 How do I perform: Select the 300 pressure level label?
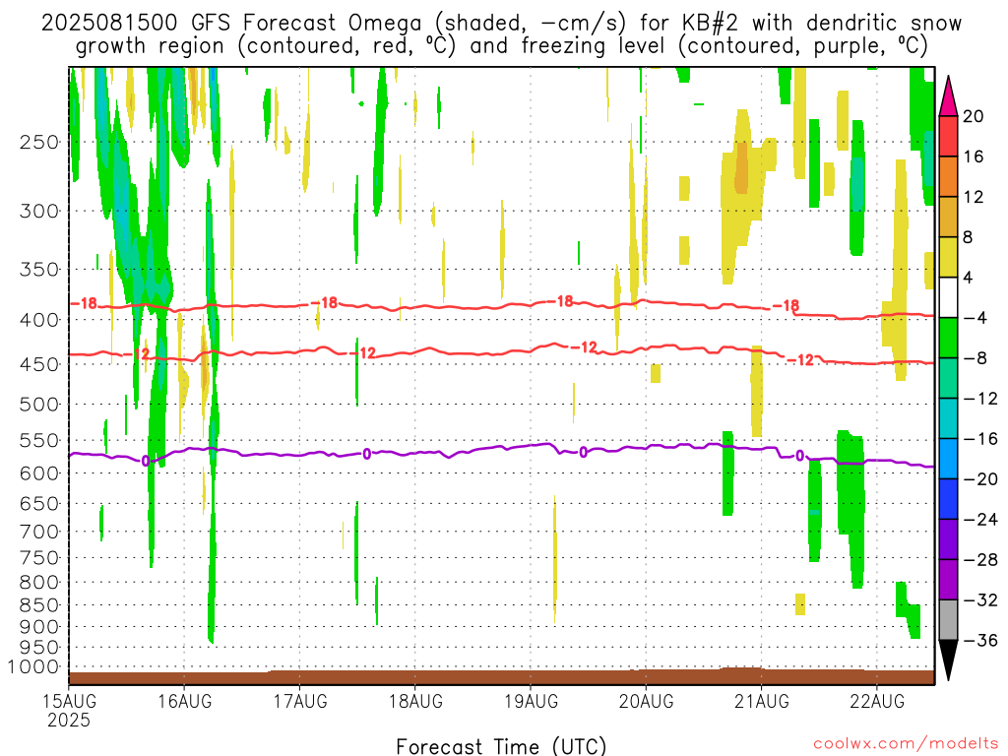39,211
